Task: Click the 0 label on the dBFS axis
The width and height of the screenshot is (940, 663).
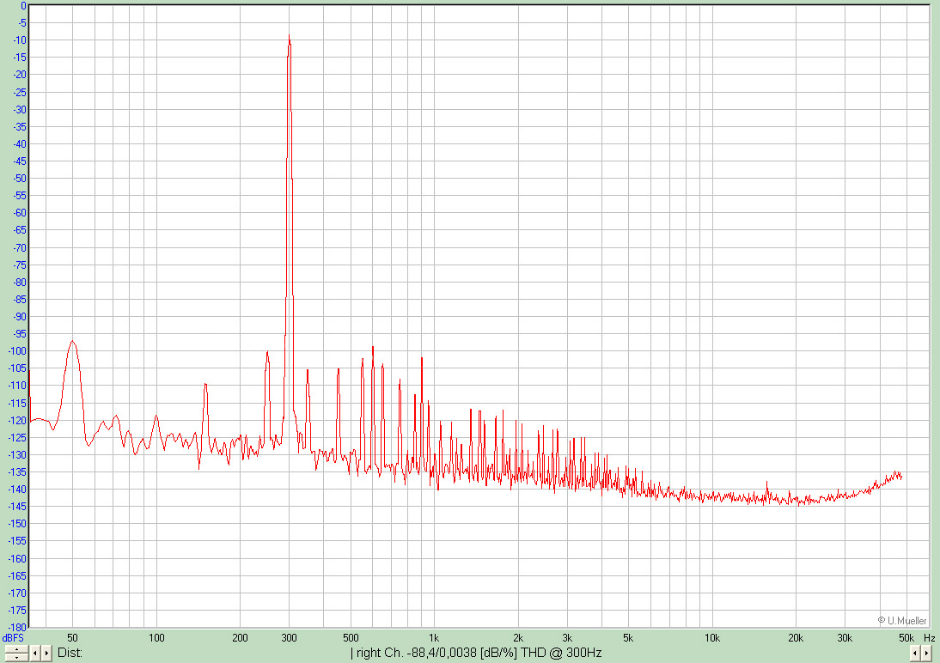Action: [x=23, y=6]
